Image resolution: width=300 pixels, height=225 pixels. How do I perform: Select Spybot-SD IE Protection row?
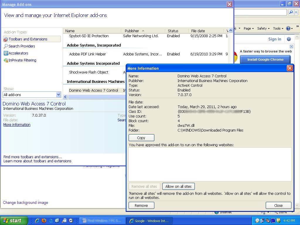click(x=146, y=36)
